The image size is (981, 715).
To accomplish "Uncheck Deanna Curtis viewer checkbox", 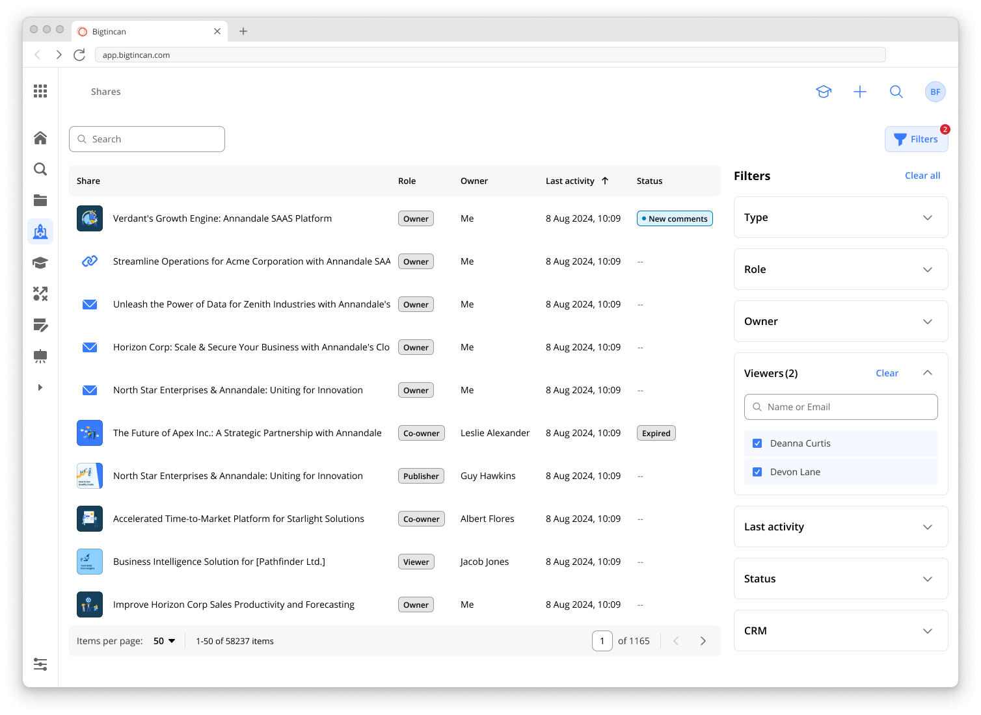I will tap(757, 443).
